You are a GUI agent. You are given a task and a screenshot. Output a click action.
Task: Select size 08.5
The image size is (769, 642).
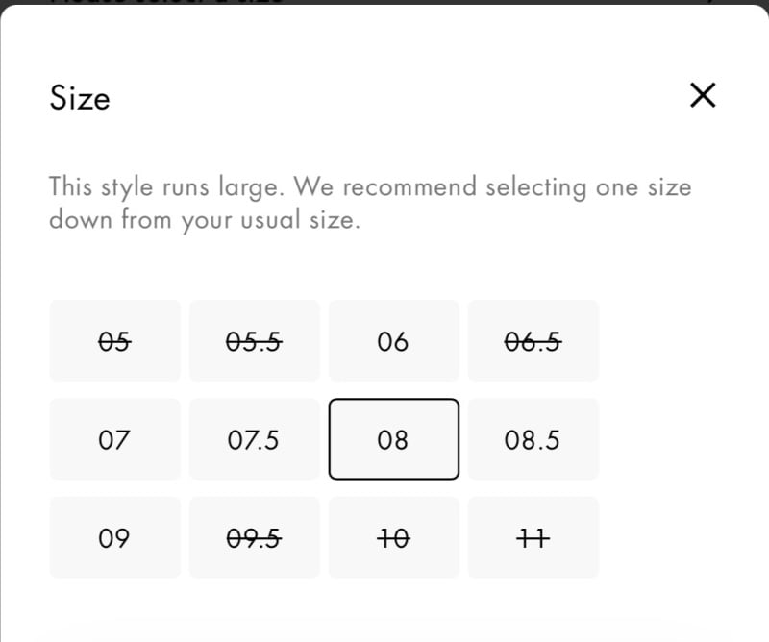click(533, 439)
